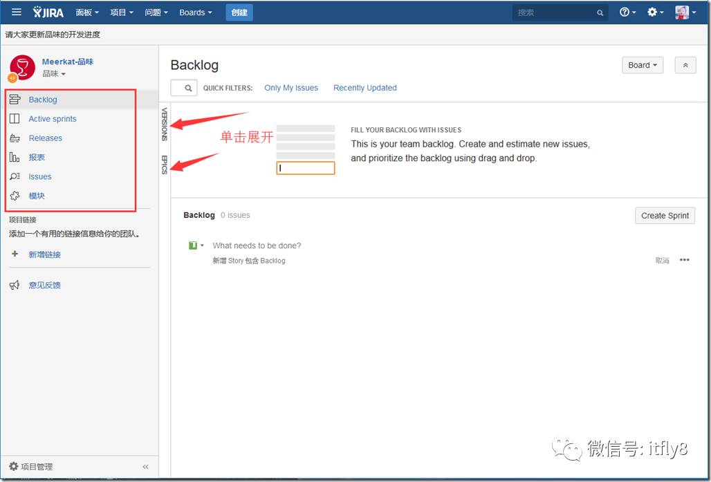Click the 创建 button
The image size is (711, 482).
pyautogui.click(x=239, y=12)
